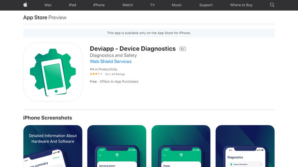The image size is (298, 167).
Task: Open the Web Shield Services developer link
Action: click(111, 61)
